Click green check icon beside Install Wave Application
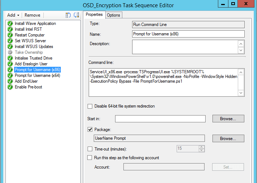The image size is (257, 183). [x=10, y=23]
